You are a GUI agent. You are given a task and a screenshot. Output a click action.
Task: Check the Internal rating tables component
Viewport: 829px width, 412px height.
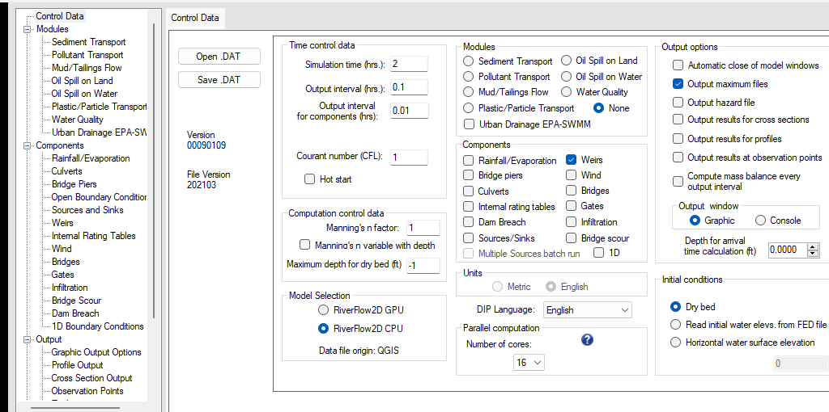tap(469, 206)
